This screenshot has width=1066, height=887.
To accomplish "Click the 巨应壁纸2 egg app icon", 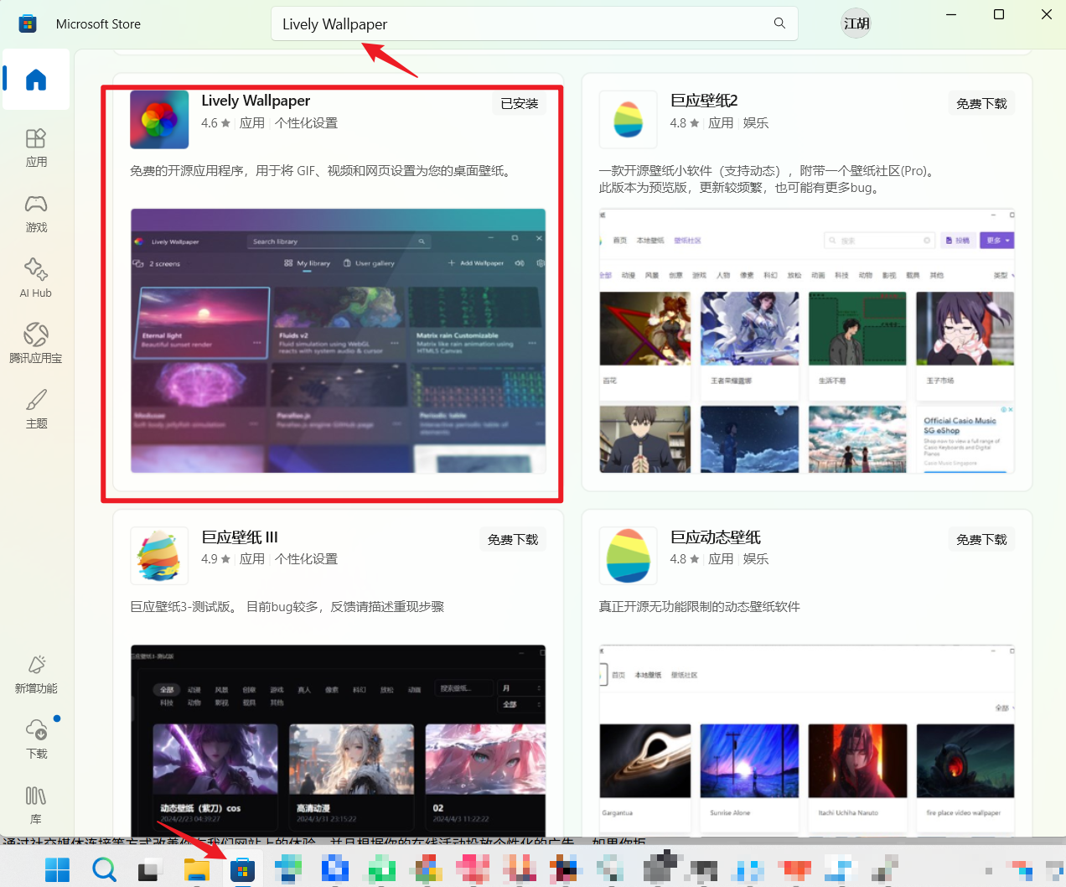I will (x=629, y=120).
